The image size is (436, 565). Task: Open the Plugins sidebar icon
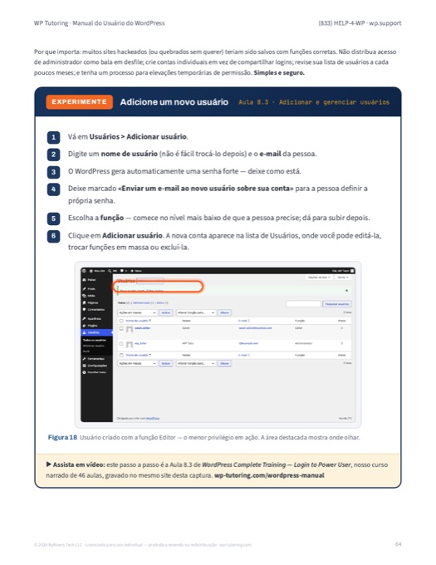[84, 326]
